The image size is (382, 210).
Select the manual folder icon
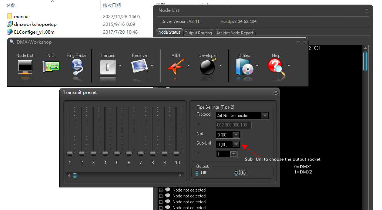click(x=10, y=16)
